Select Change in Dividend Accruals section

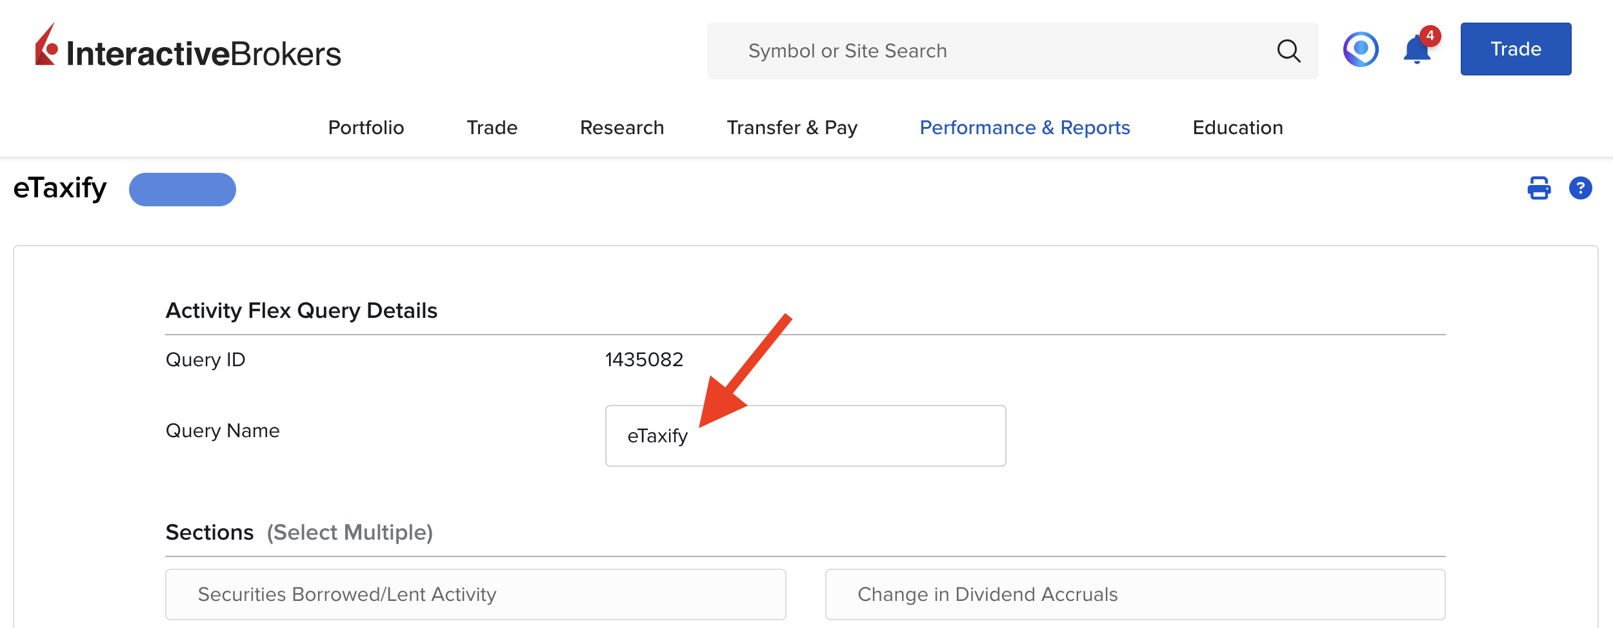1135,594
